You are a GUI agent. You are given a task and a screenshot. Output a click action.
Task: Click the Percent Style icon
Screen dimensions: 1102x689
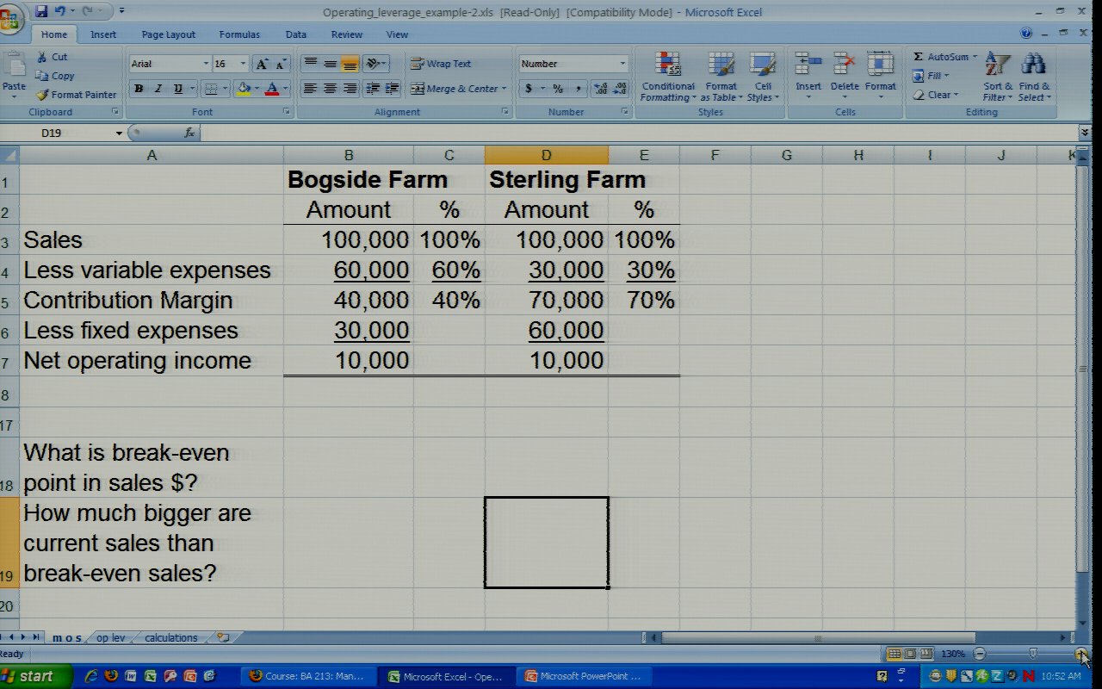(558, 89)
